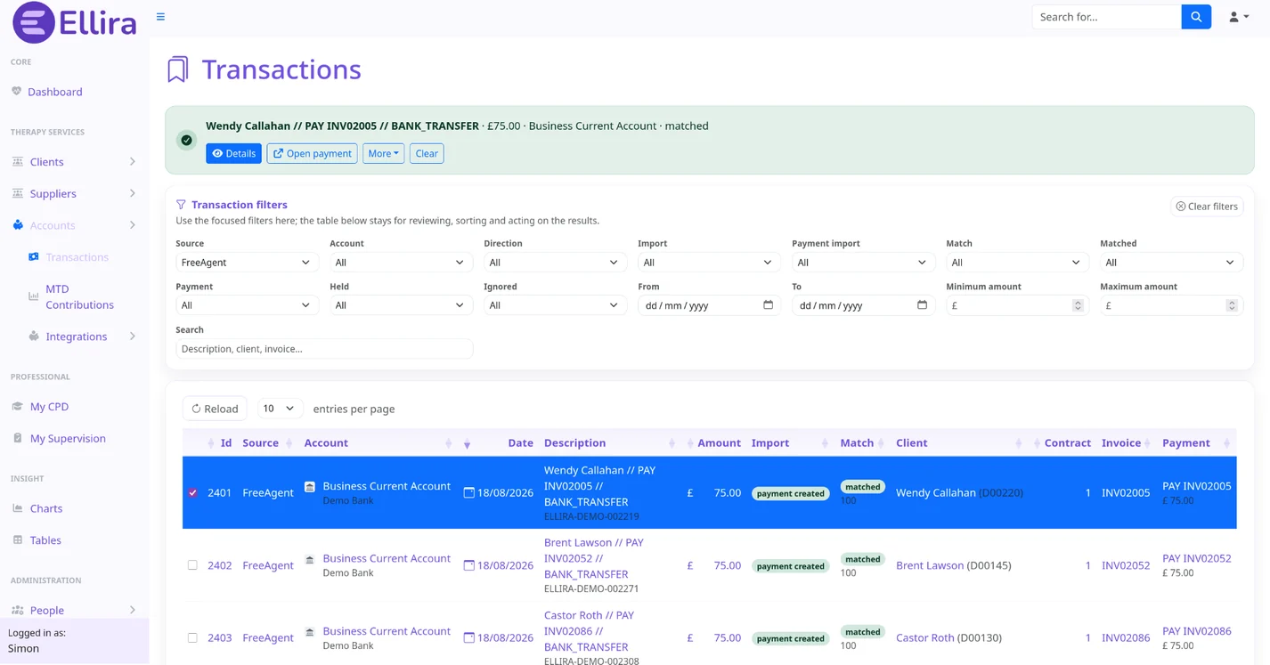
Task: Click the People sidebar icon
Action: point(17,610)
